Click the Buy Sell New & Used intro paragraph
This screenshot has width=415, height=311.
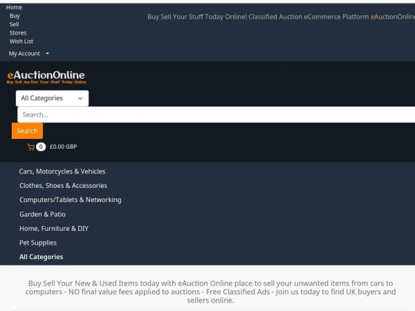point(211,292)
